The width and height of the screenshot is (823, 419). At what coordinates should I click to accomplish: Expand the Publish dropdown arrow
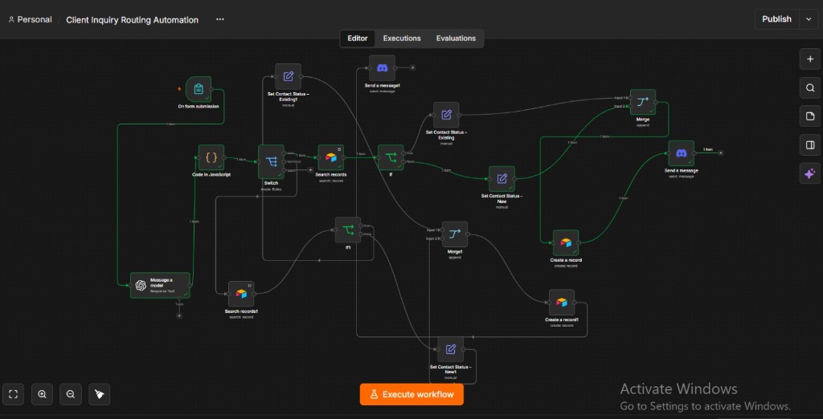808,19
